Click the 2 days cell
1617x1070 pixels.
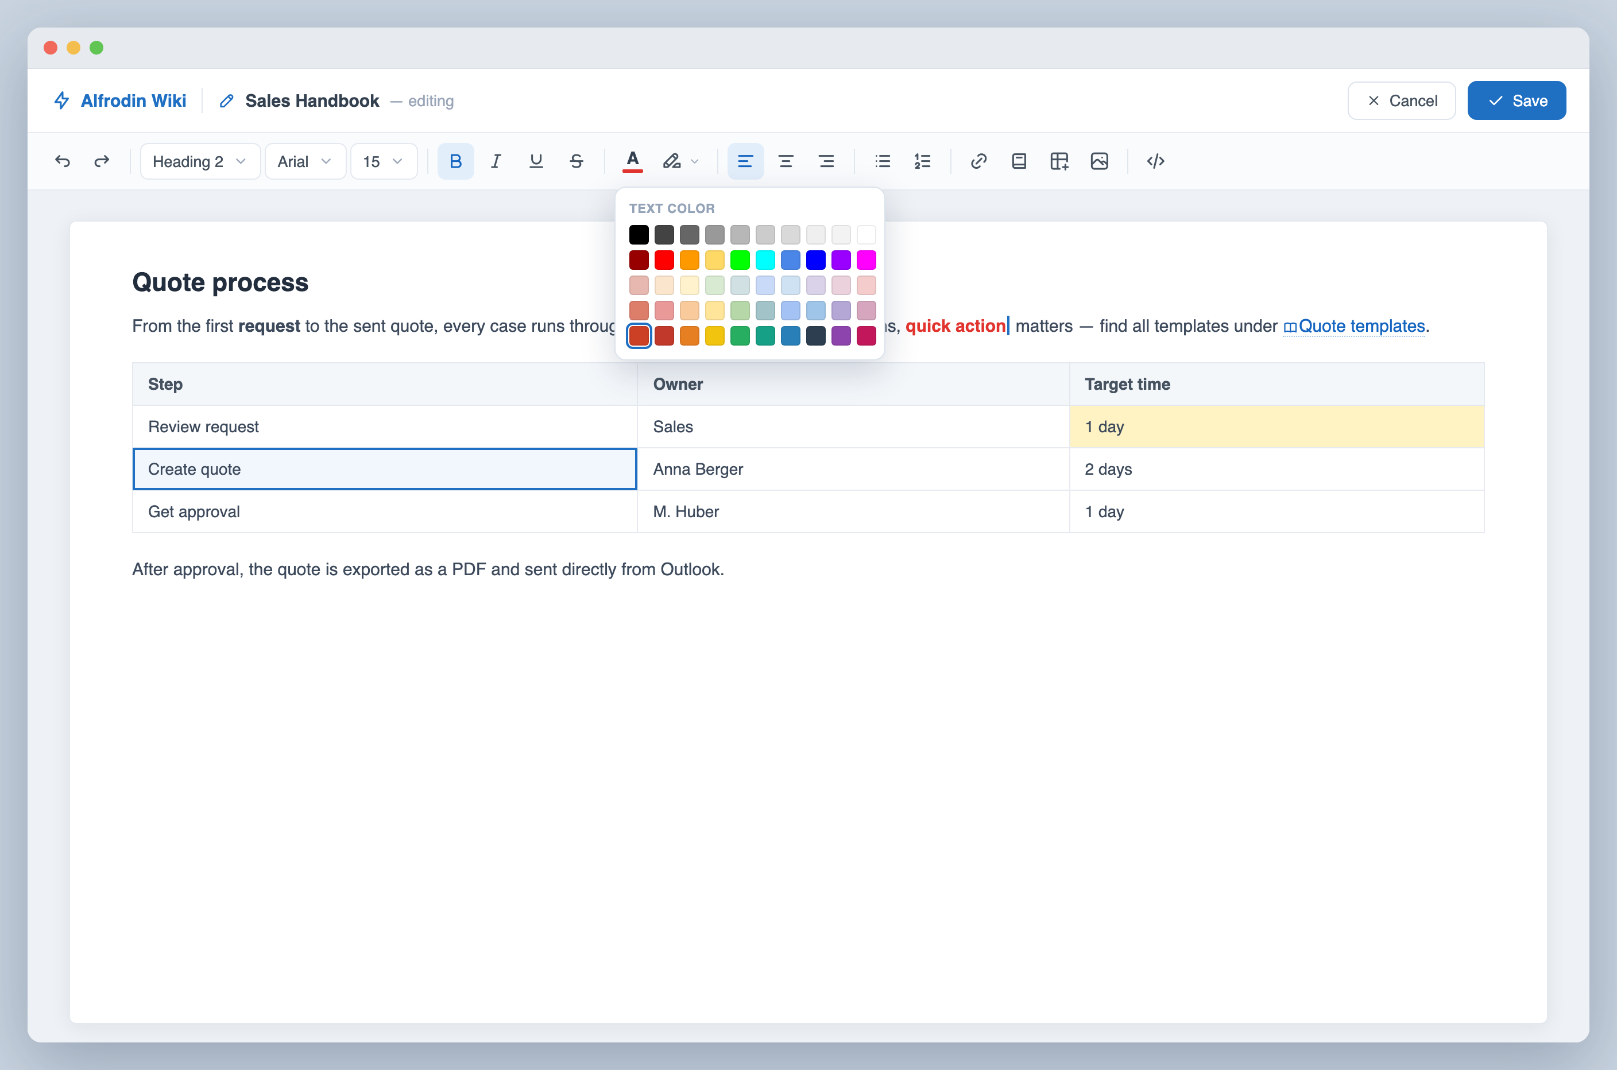(1276, 469)
